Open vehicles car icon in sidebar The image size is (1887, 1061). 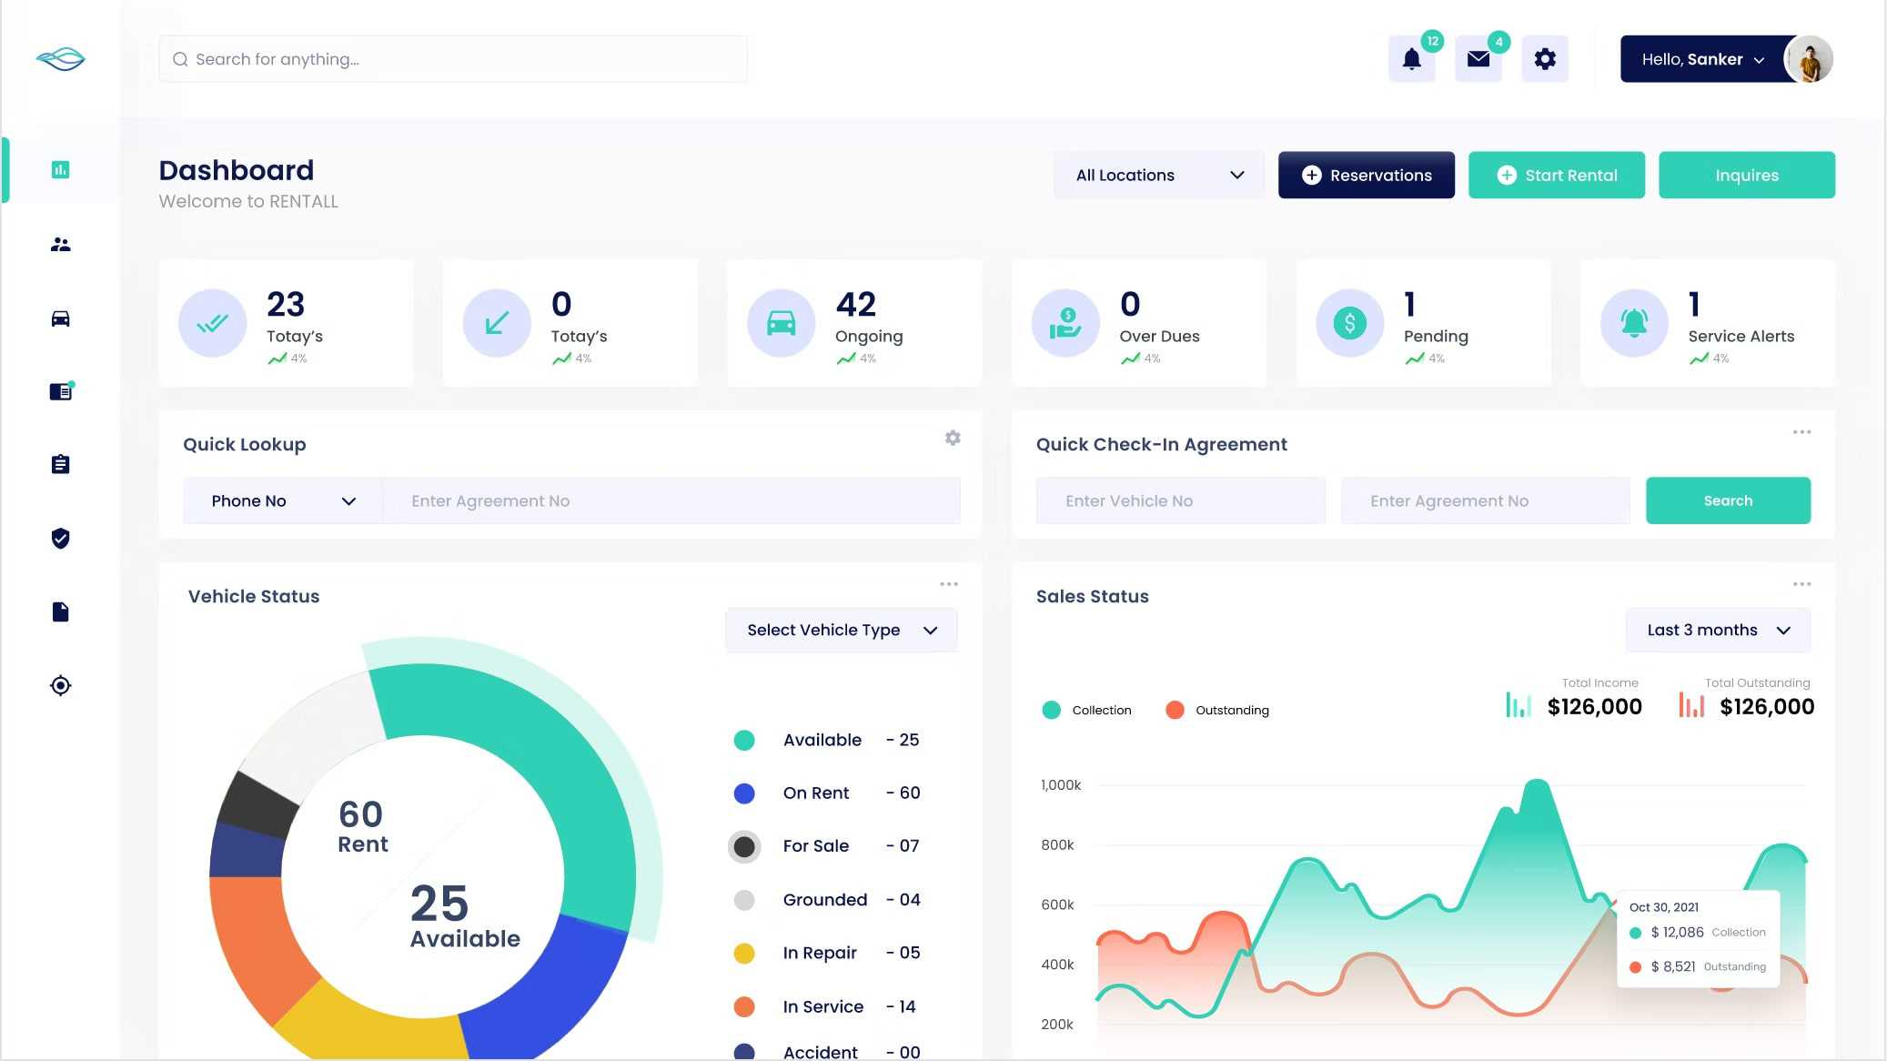(60, 318)
